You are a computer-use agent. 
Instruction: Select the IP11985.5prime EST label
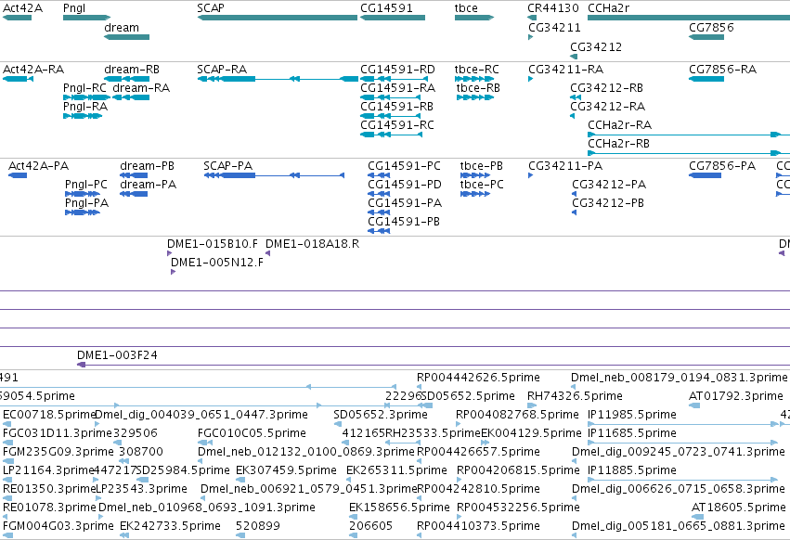[632, 415]
